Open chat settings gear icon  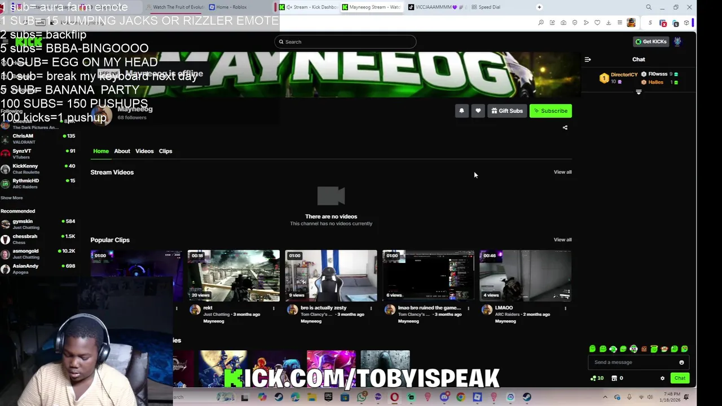pos(662,378)
